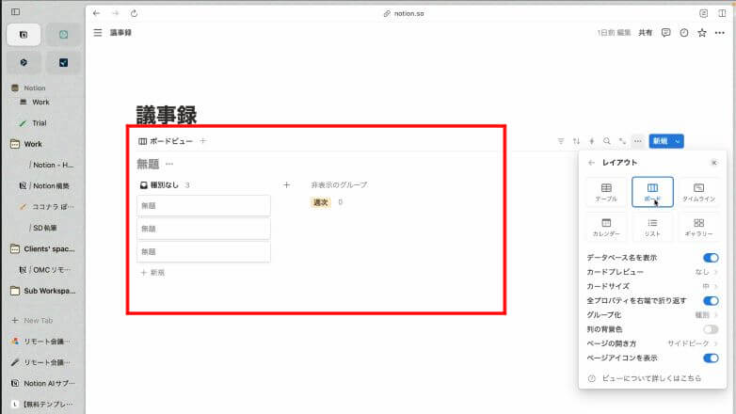Open the automations lightning icon

pyautogui.click(x=592, y=141)
